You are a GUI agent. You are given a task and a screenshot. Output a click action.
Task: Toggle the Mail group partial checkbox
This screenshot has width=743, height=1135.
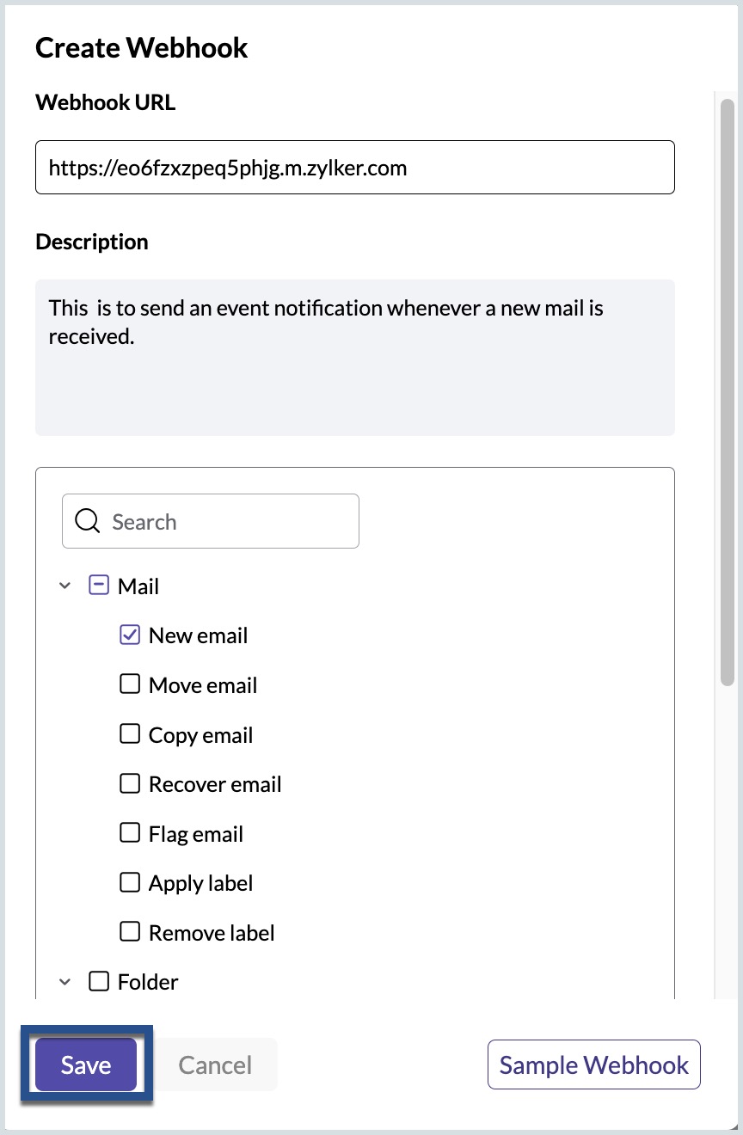pos(99,586)
